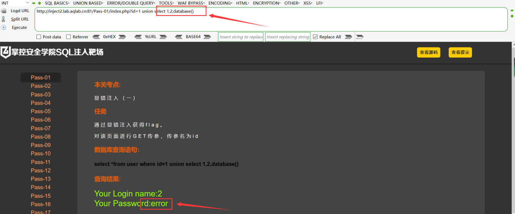515x214 pixels.
Task: Open the INT dropdown selector
Action: tap(15, 3)
